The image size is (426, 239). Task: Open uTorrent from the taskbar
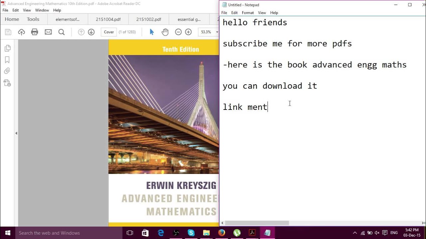pyautogui.click(x=237, y=233)
